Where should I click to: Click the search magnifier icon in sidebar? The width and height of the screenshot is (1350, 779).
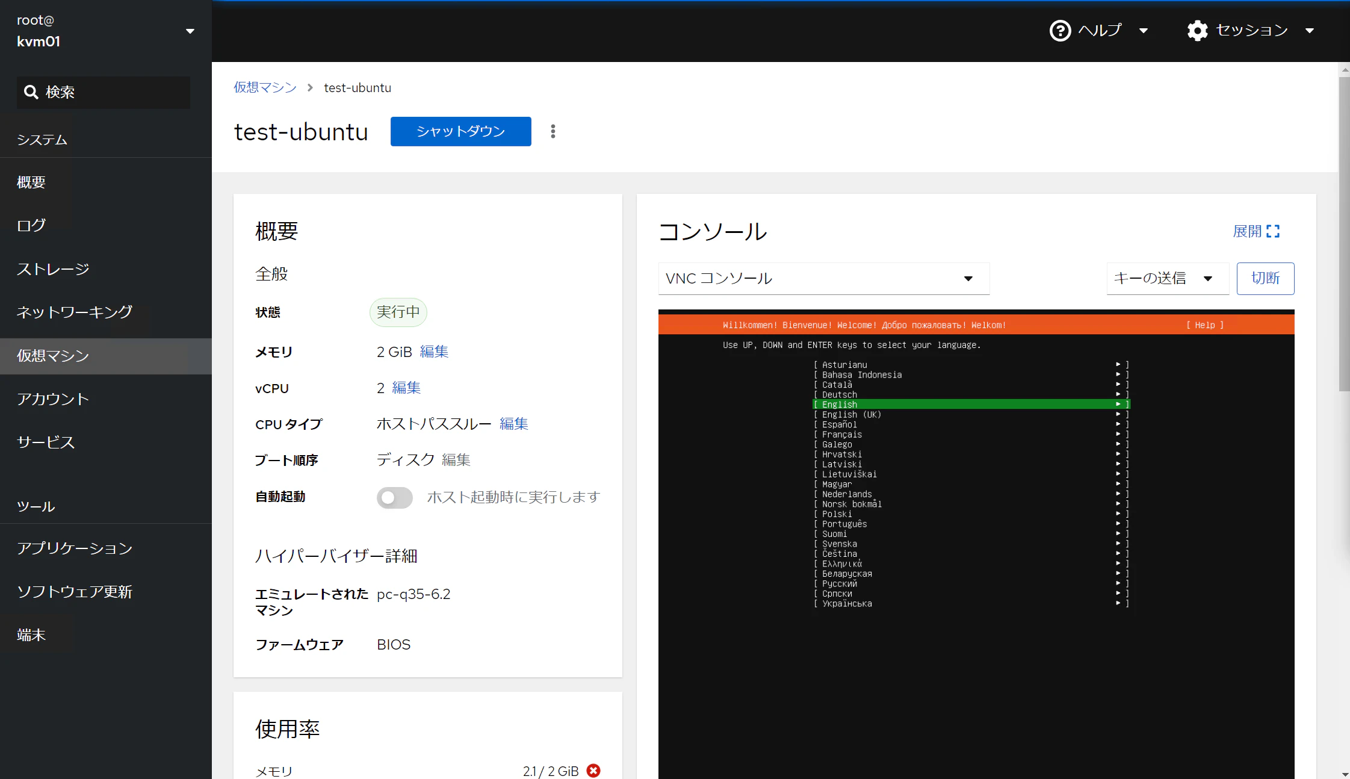pyautogui.click(x=31, y=92)
